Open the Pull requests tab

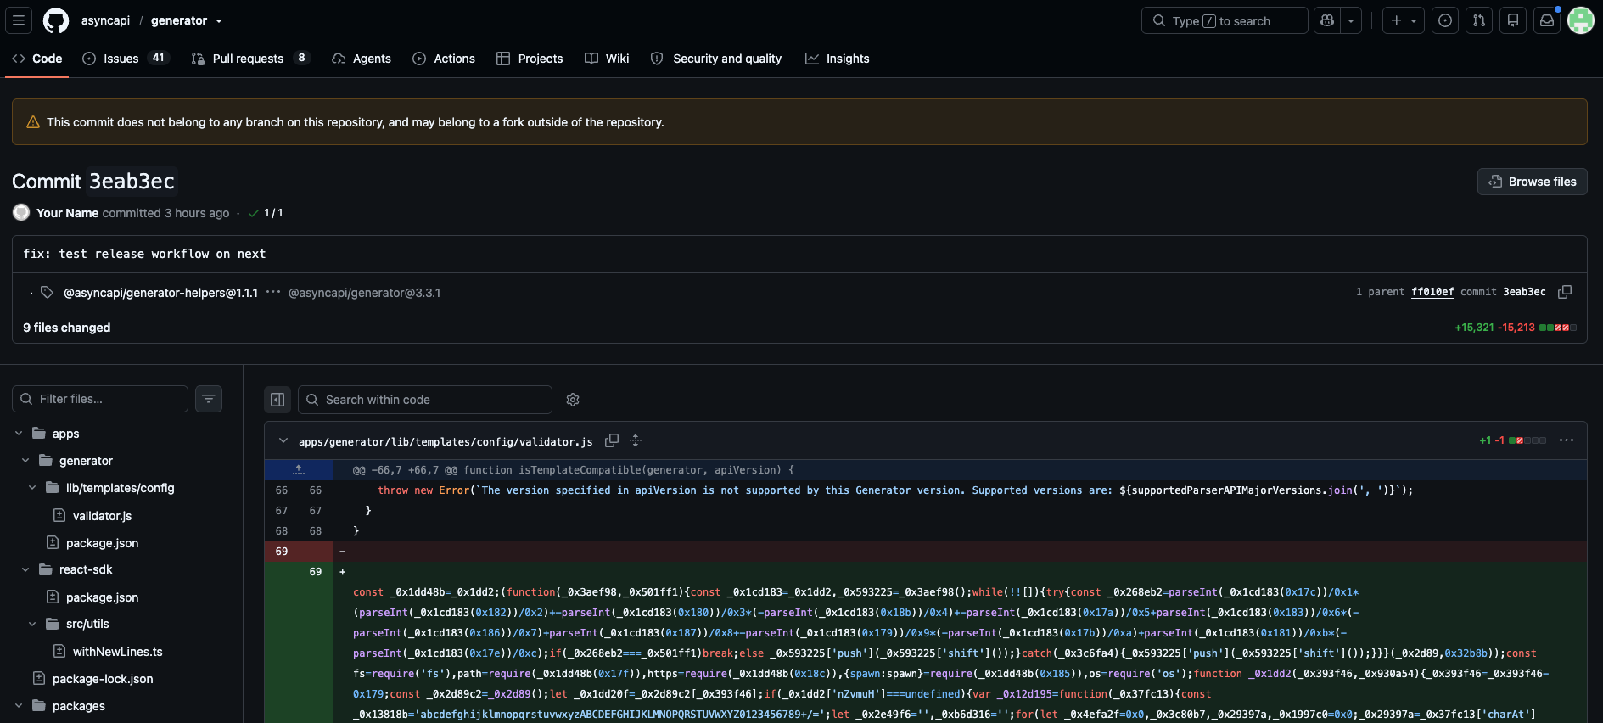coord(250,59)
